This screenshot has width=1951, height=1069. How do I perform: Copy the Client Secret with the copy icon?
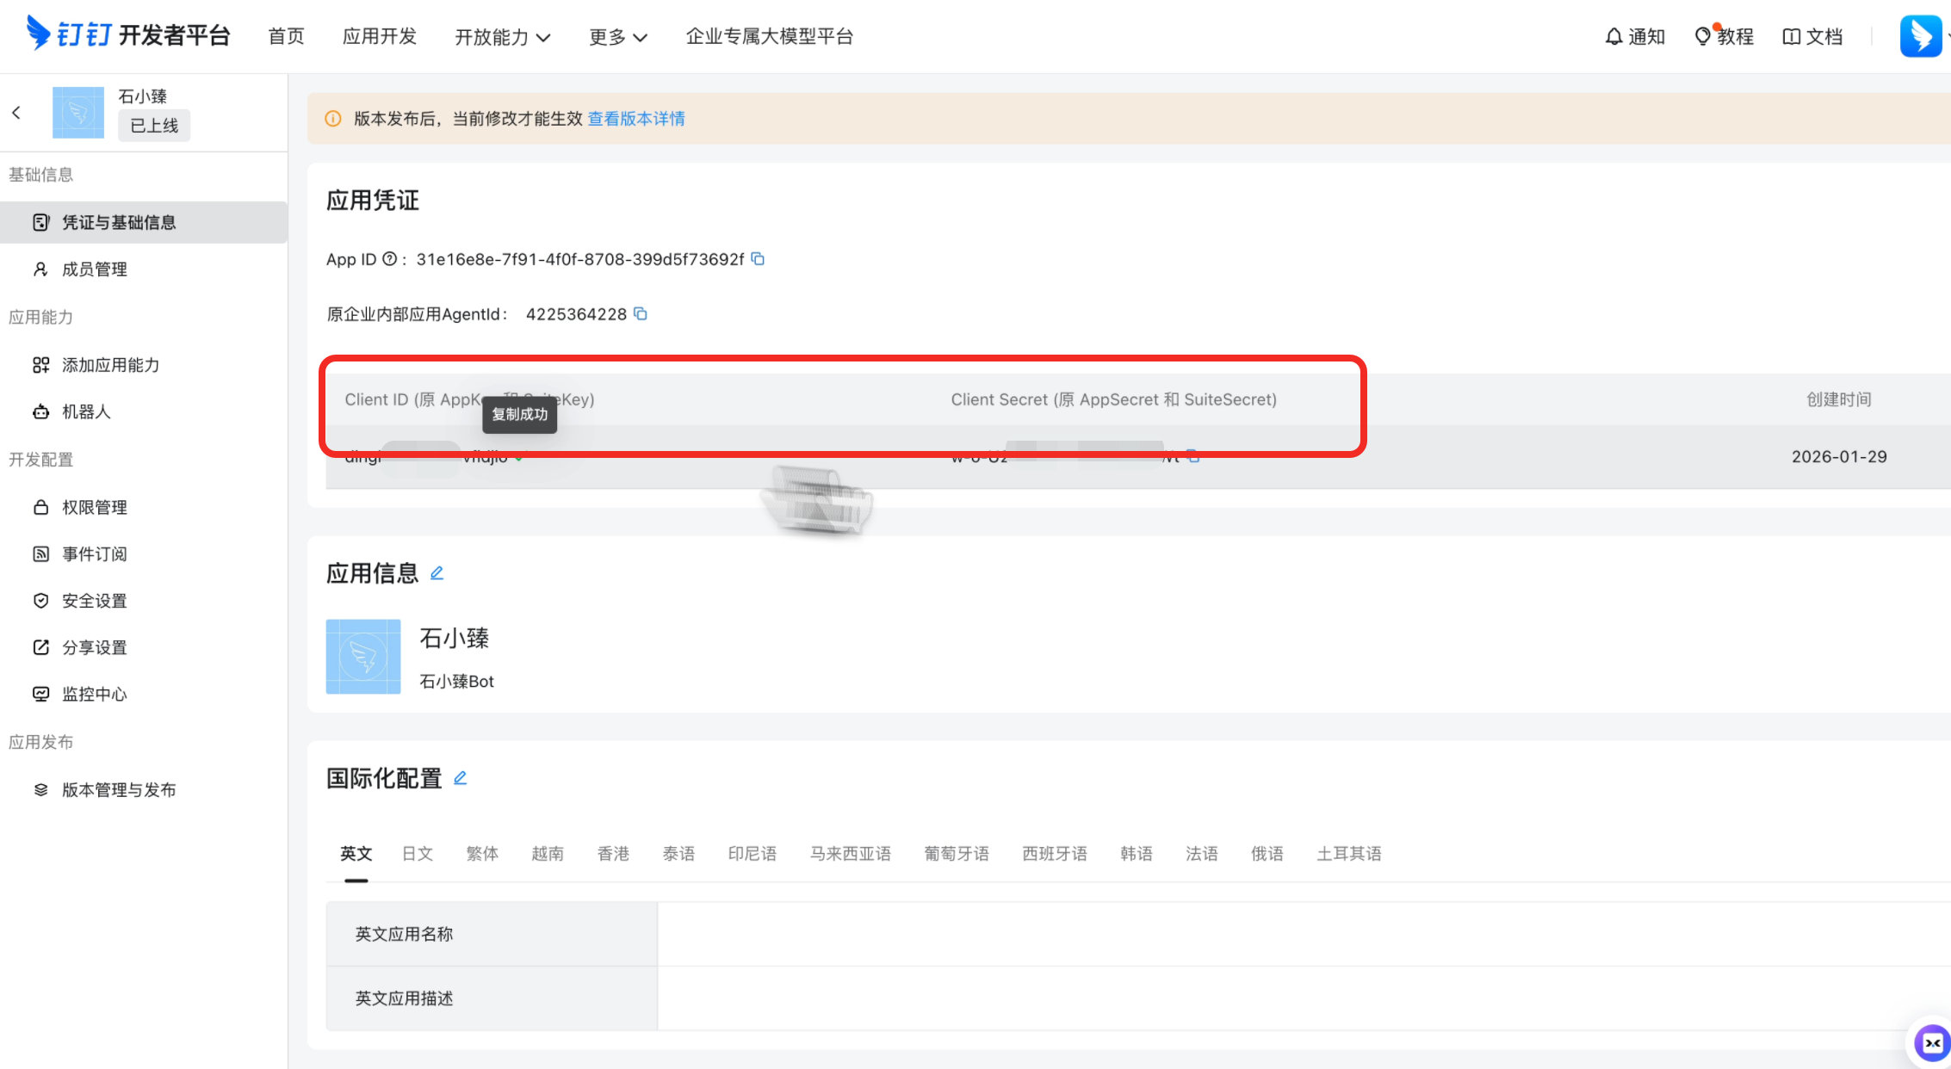(x=1194, y=459)
